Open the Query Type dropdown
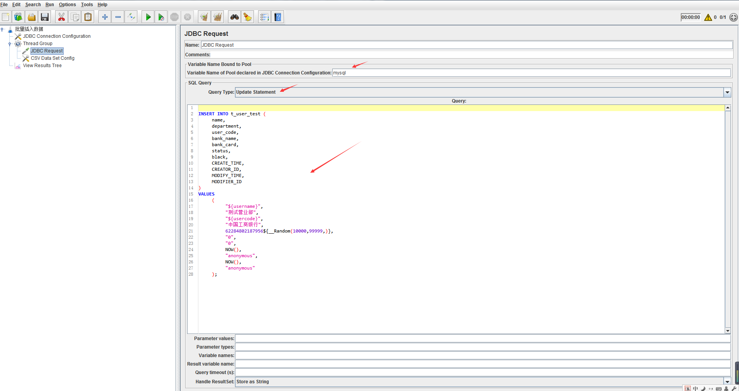 pyautogui.click(x=727, y=92)
